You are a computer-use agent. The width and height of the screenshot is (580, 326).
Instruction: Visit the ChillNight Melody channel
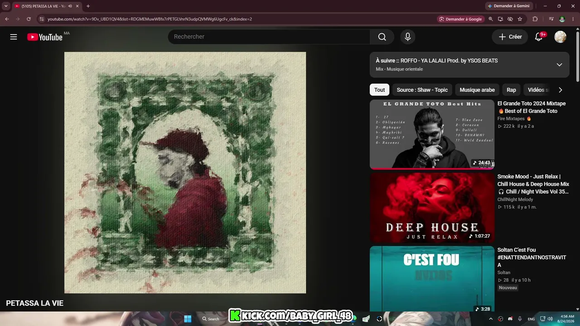515,199
